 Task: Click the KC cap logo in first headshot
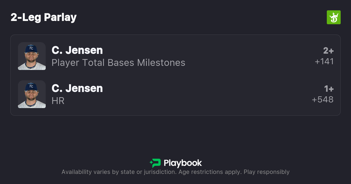pyautogui.click(x=31, y=48)
